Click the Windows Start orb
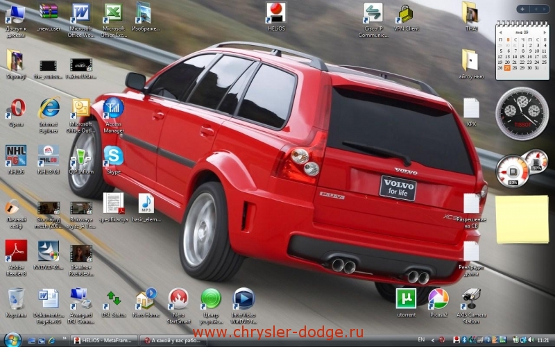 point(12,339)
